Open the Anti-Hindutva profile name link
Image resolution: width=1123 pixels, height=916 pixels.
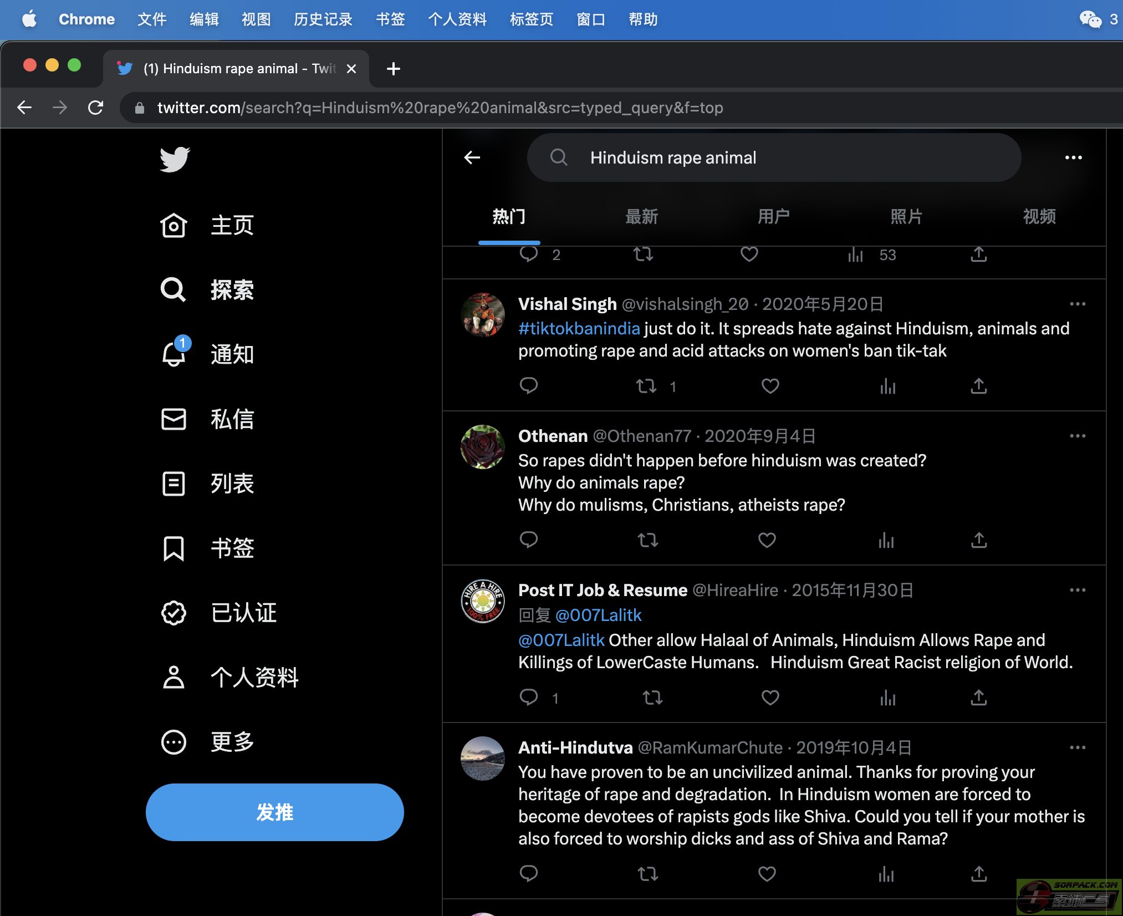[x=575, y=747]
